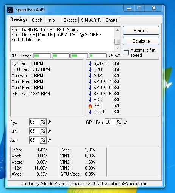Click the VIN1 0,96V voltage reading
The height and width of the screenshot is (193, 175).
78,156
